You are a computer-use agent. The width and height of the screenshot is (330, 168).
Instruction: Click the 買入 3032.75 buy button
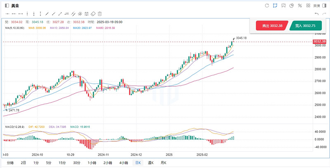pyautogui.click(x=305, y=26)
